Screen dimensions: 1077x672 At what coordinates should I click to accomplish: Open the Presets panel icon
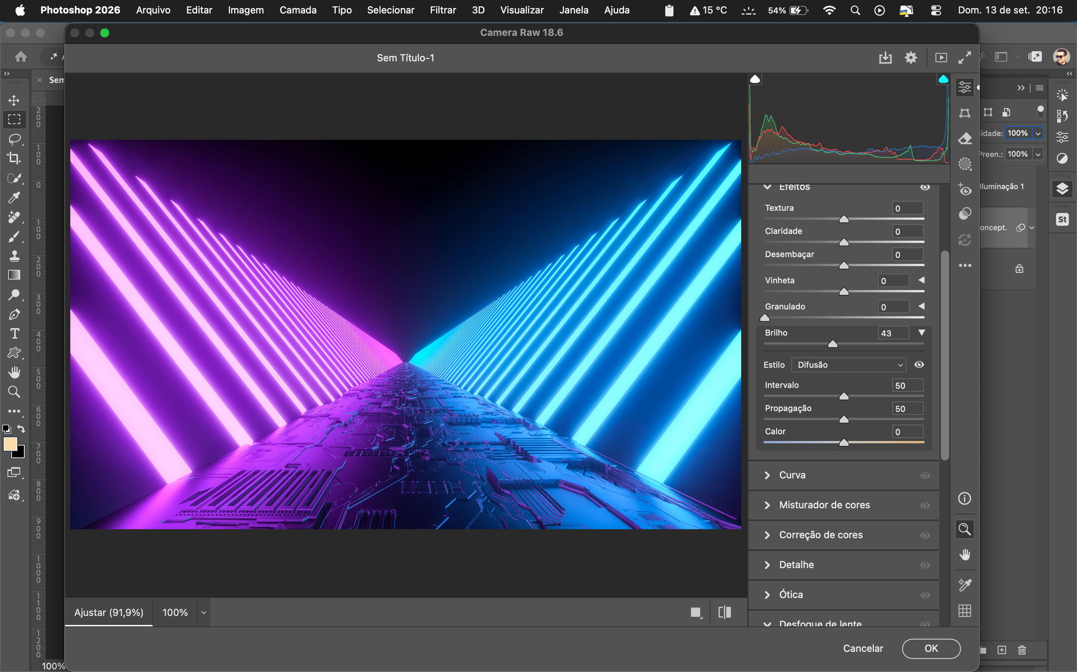(964, 214)
